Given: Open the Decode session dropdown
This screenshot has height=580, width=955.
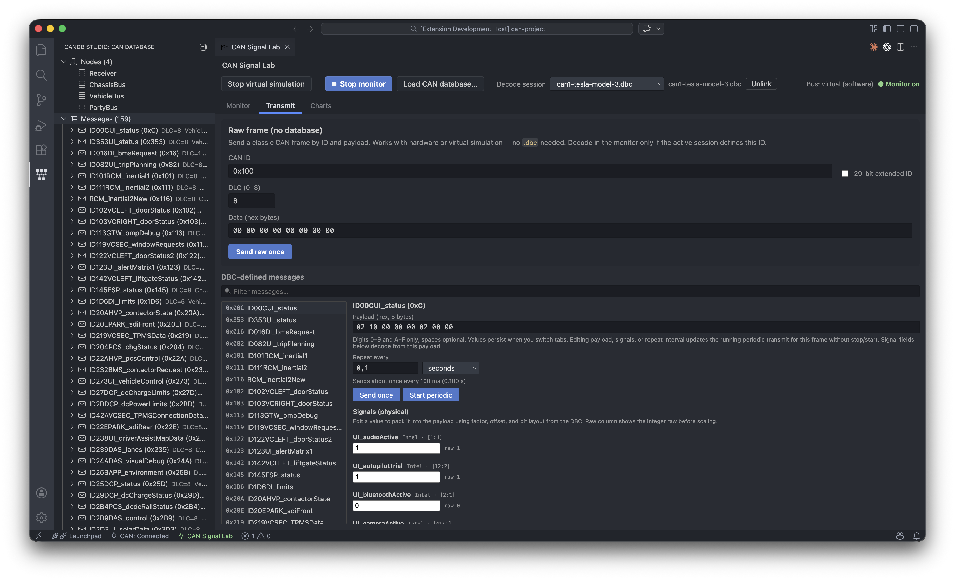Looking at the screenshot, I should coord(606,84).
